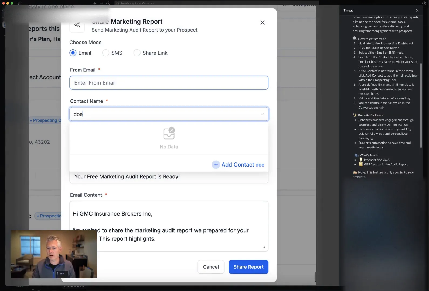Click the Cancel button
The image size is (429, 291).
(211, 267)
